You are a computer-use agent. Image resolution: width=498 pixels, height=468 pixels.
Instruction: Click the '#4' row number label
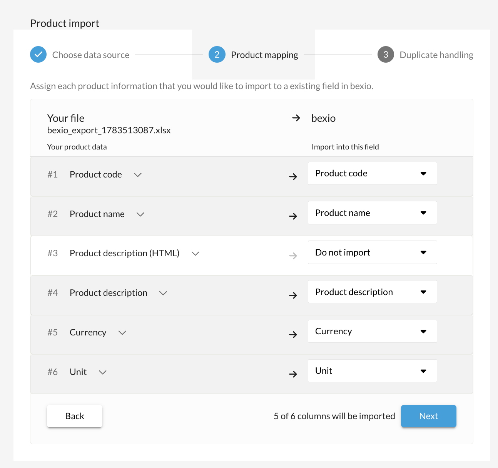53,293
